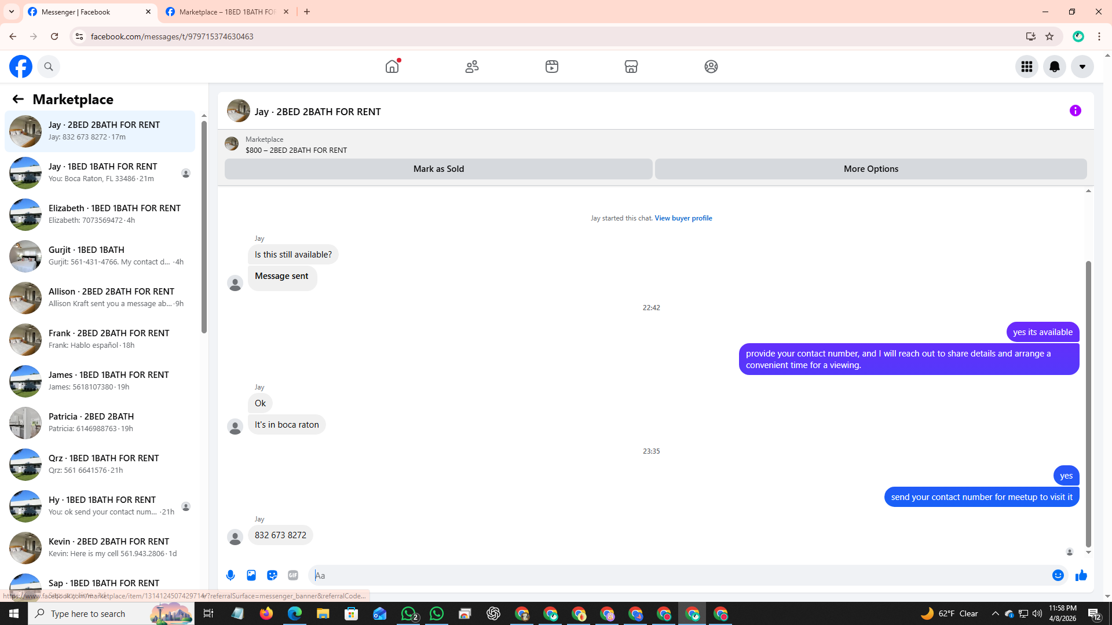Open the emoji picker in message box
Image resolution: width=1112 pixels, height=625 pixels.
tap(1058, 575)
